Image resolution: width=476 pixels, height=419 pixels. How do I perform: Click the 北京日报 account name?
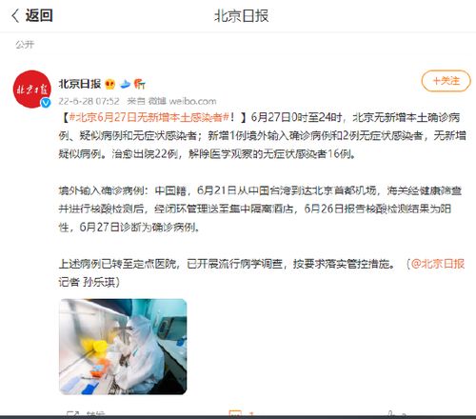coord(80,84)
